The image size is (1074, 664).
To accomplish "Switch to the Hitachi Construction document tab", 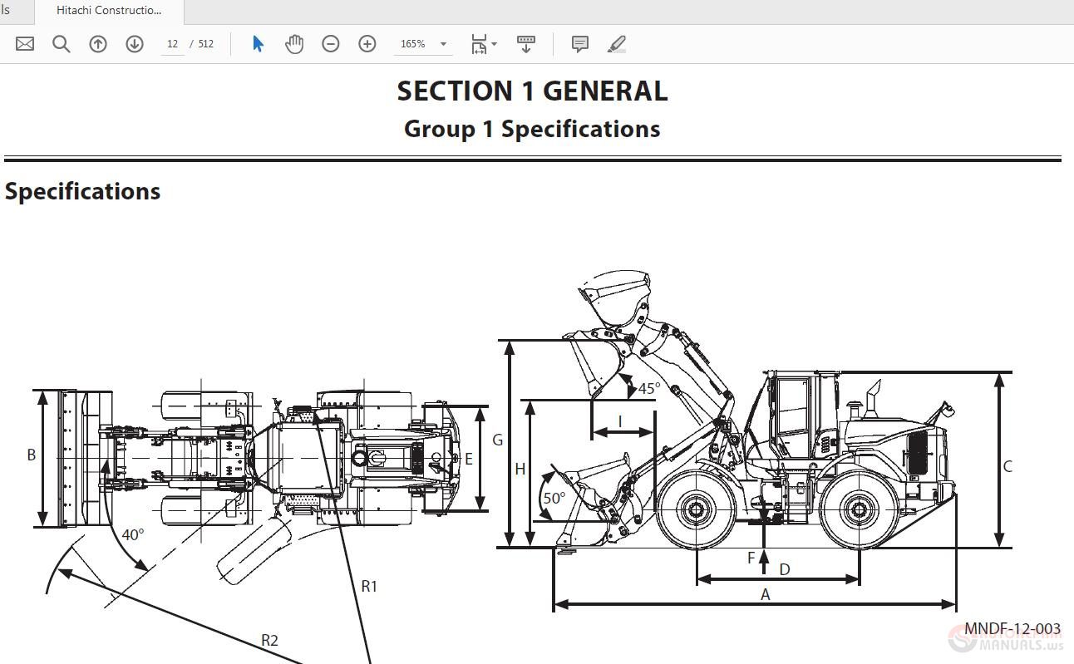I will 108,11.
